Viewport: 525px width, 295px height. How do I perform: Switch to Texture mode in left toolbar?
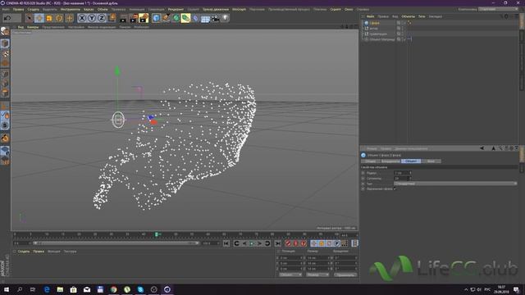click(5, 53)
